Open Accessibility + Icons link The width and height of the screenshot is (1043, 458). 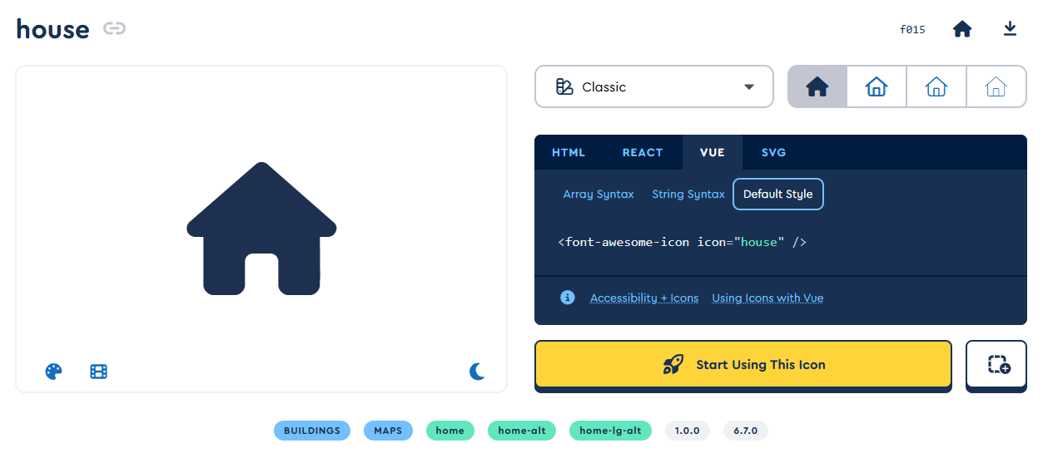coord(644,298)
